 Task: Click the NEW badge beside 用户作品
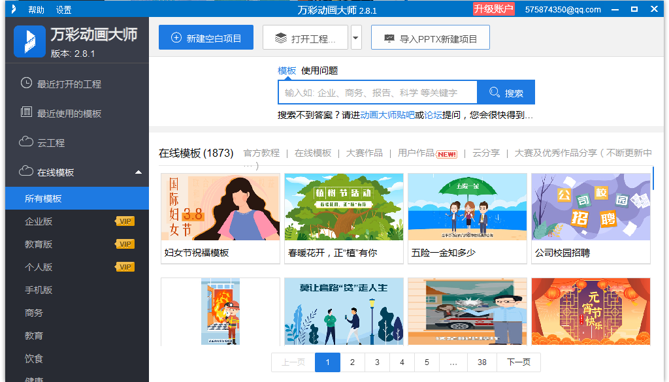click(446, 154)
